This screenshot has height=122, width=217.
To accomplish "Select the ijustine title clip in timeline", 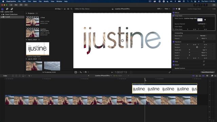I will pos(165,88).
